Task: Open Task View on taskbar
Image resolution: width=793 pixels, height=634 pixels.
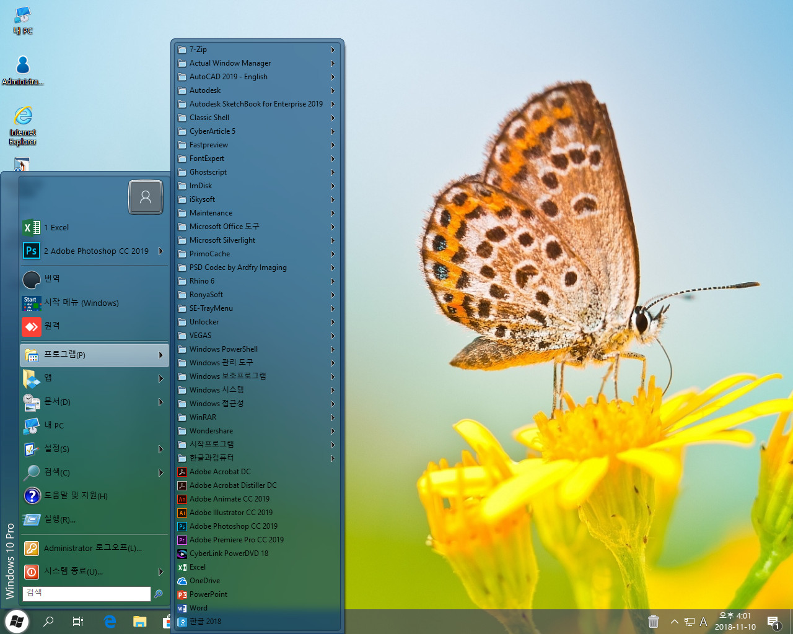Action: (x=78, y=622)
